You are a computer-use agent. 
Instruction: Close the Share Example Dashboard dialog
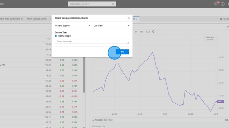(129, 18)
